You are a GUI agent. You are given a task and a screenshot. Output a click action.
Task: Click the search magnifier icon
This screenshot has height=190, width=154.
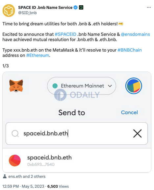(x=15, y=133)
